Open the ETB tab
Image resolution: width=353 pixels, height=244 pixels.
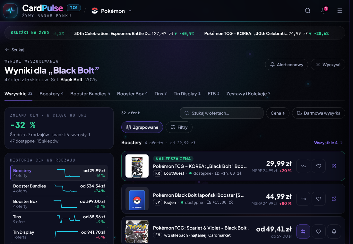point(213,94)
